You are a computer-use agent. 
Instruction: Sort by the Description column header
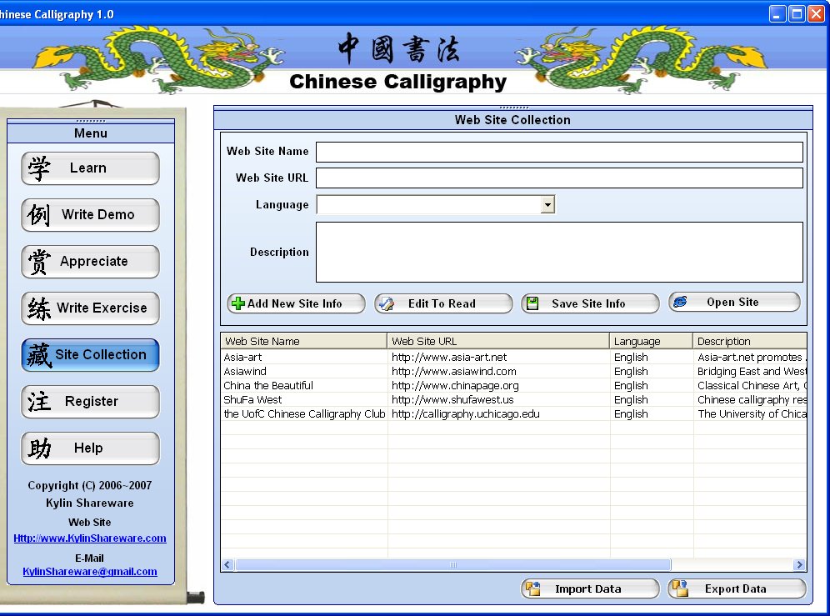coord(749,341)
